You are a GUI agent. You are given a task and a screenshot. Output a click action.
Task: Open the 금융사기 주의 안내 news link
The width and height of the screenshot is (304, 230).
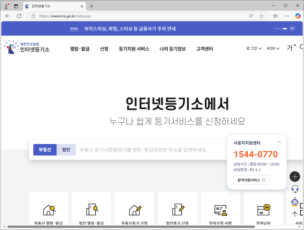(x=130, y=29)
